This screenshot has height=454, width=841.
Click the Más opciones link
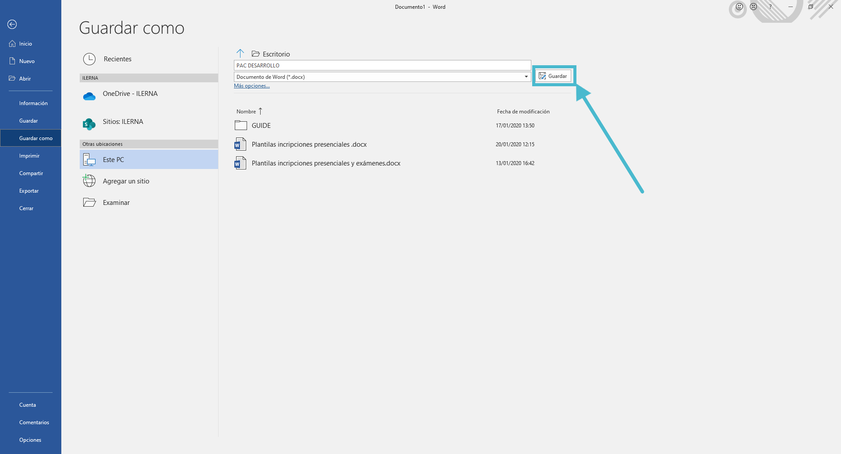click(252, 86)
